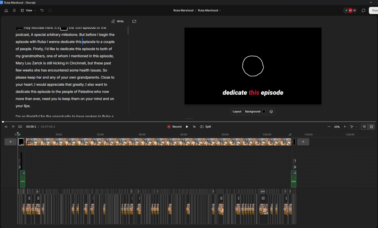Viewport: 378px width, 228px height.
Task: Open the M collaborator avatar
Action: tap(354, 10)
